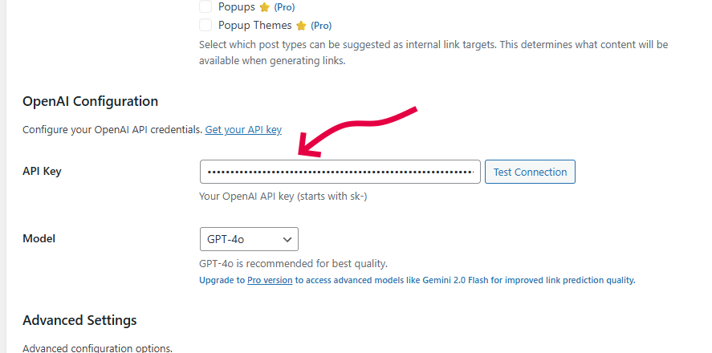
Task: Expand the GPT-4o Model dropdown
Action: (x=249, y=239)
